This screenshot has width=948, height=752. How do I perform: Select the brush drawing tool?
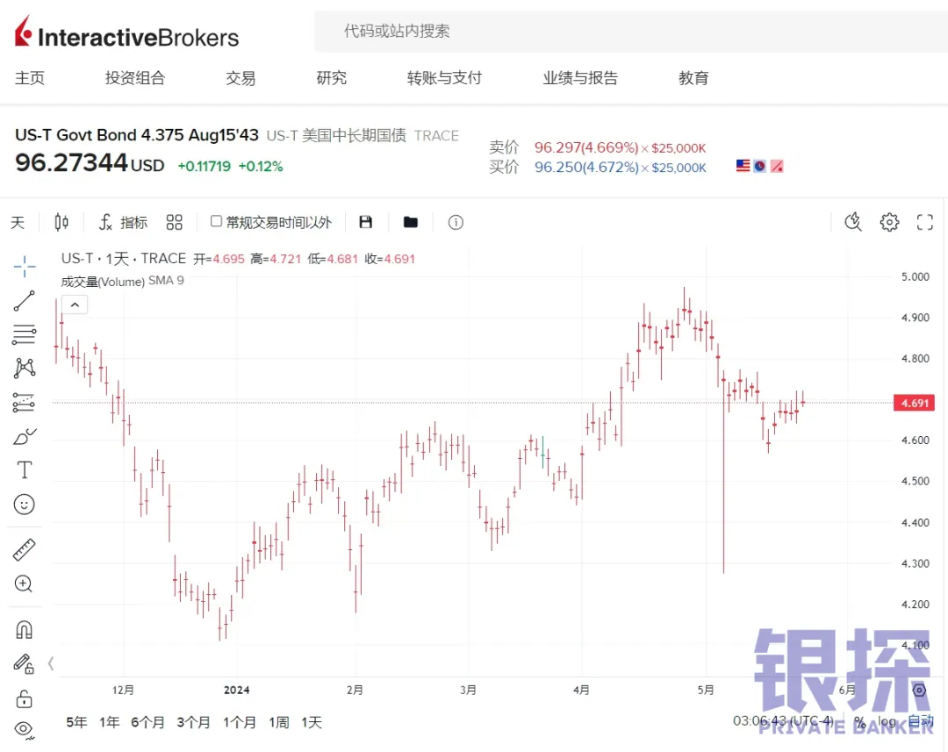(25, 436)
